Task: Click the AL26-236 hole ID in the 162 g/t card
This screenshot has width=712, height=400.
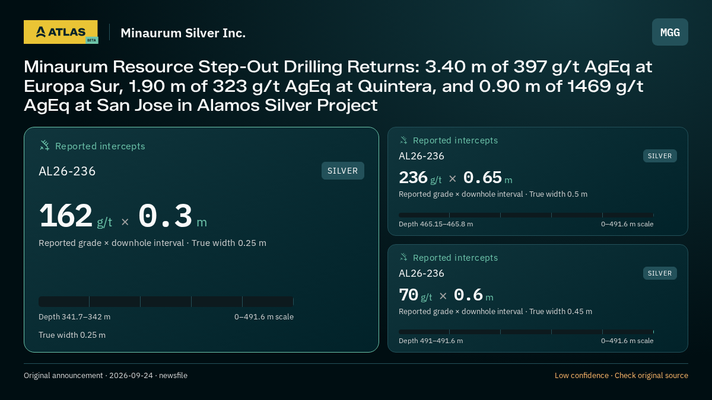Action: [67, 171]
